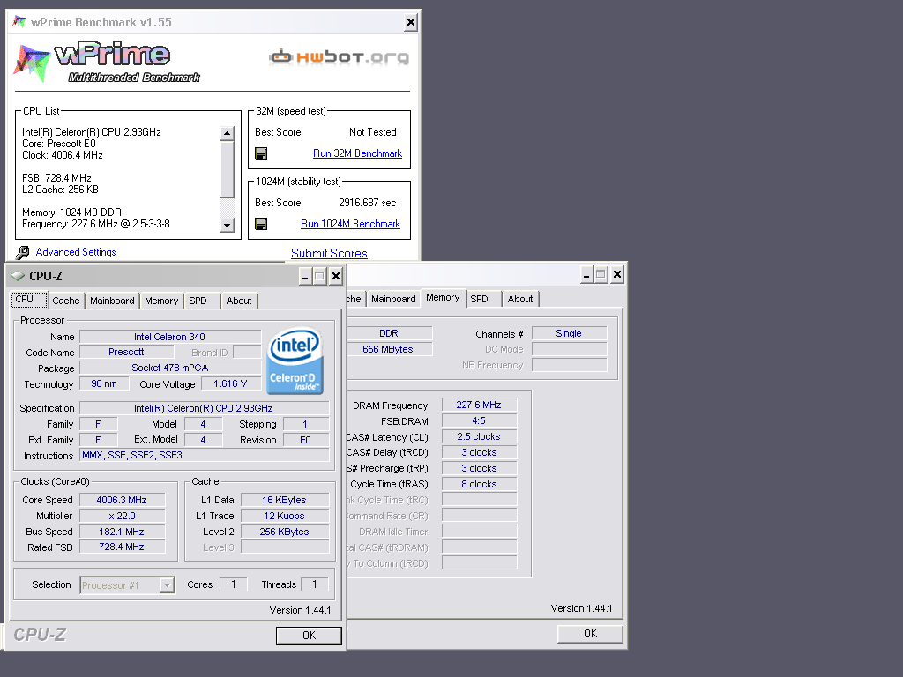Click the Package value 'Socket 478 mPGA'

[x=170, y=368]
